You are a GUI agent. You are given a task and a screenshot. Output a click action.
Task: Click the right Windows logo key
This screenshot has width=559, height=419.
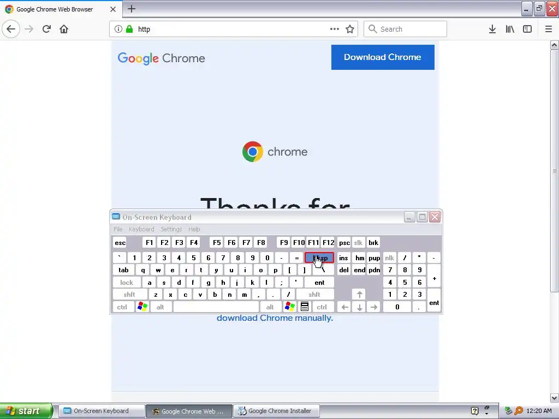[x=290, y=307]
